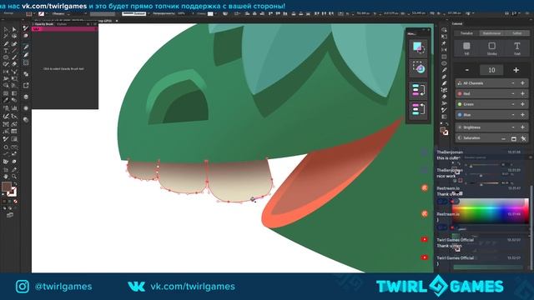Decrease Blue channel with minus
This screenshot has width=534, height=300.
(x=513, y=115)
